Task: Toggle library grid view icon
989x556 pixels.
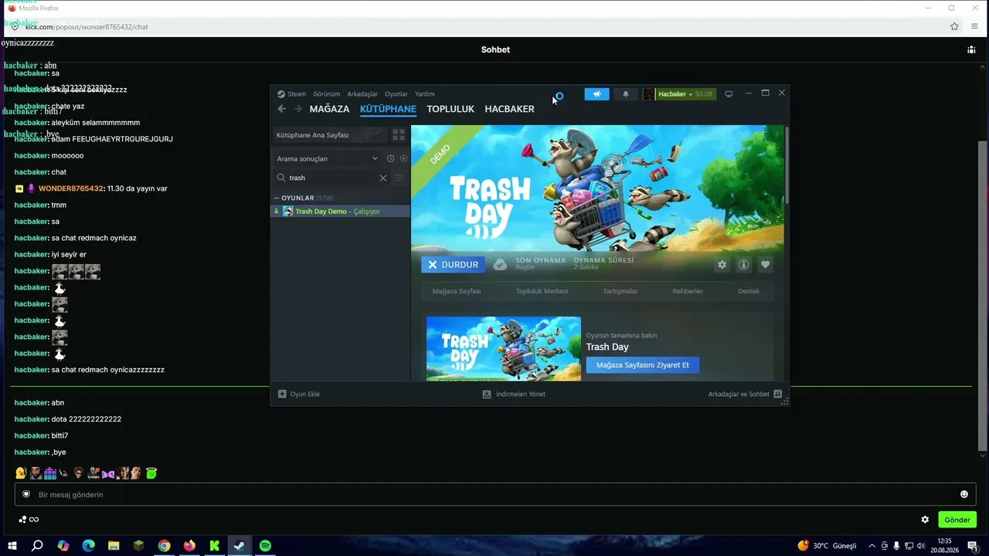Action: pyautogui.click(x=399, y=135)
